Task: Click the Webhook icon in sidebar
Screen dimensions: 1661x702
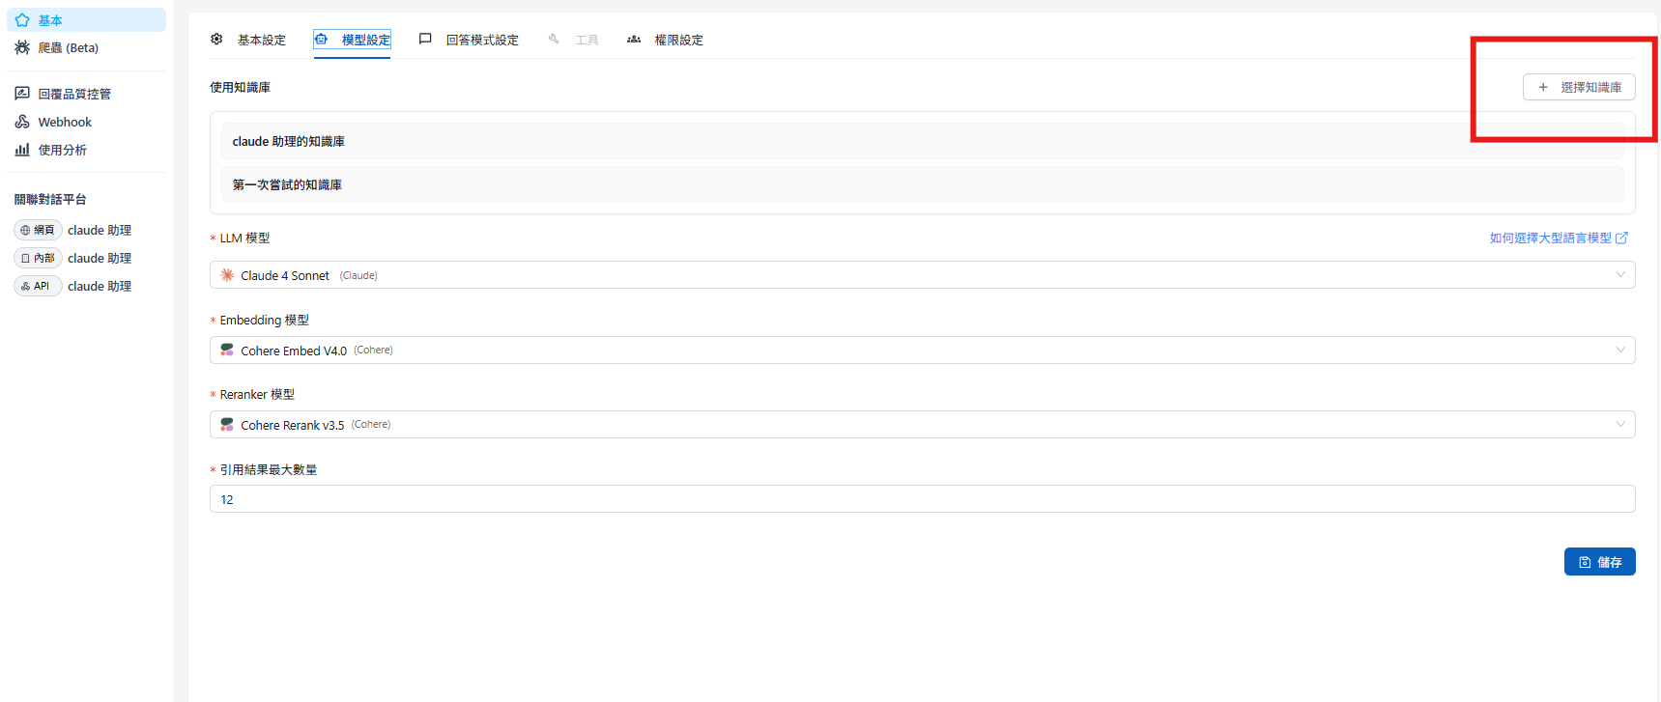Action: point(22,122)
